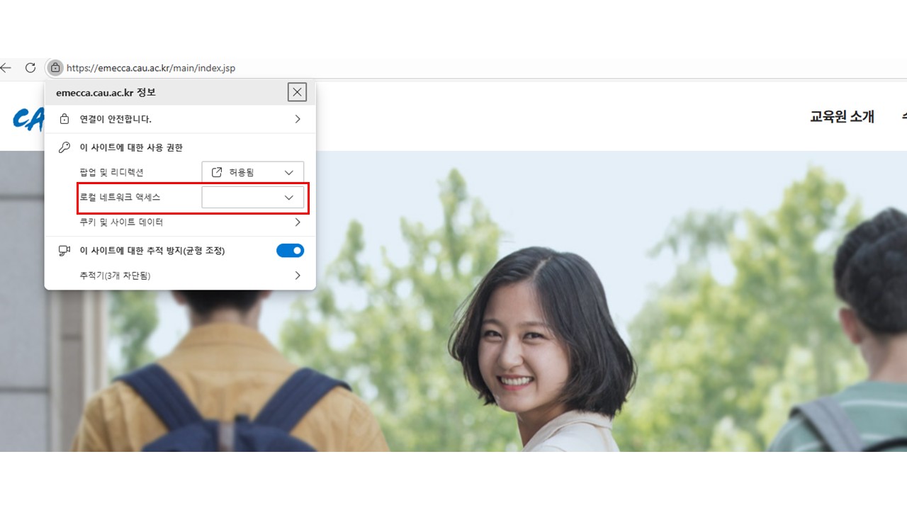Click the partial CAU logo
Viewport: 907px width, 510px height.
click(28, 119)
